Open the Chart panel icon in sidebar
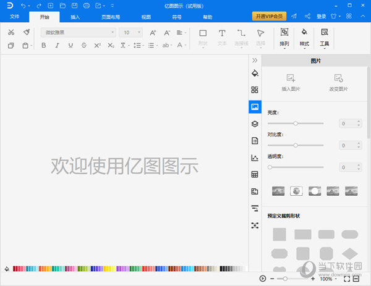The width and height of the screenshot is (371, 286). (255, 158)
